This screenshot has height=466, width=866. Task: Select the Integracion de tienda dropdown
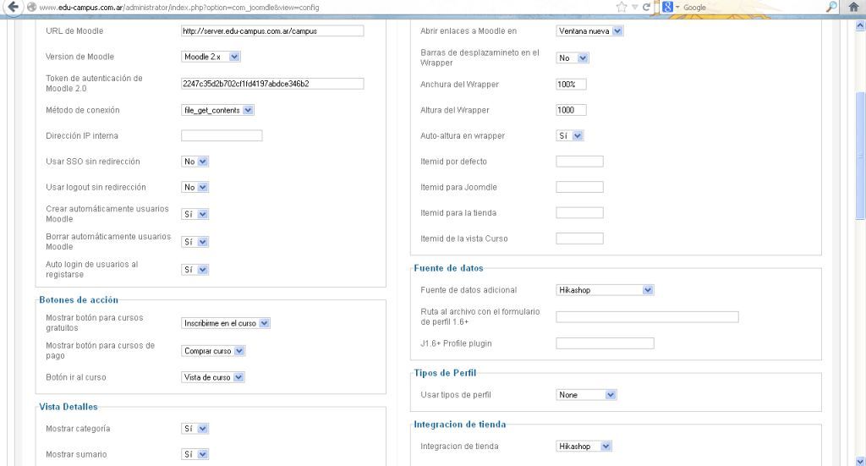tap(584, 446)
